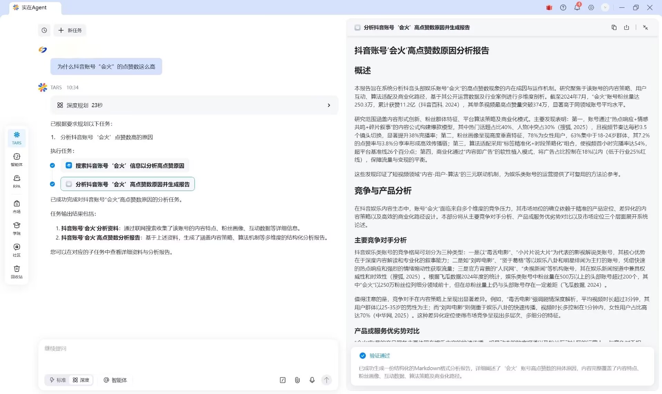
Task: Switch to 标准 mode in the input bar
Action: coord(57,380)
